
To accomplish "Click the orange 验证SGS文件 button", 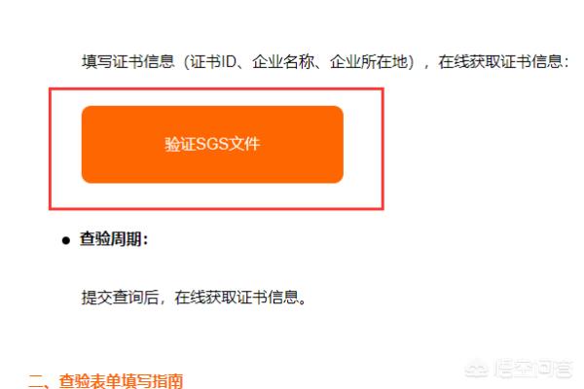I will 212,145.
